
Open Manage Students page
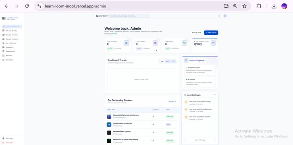coord(12,39)
